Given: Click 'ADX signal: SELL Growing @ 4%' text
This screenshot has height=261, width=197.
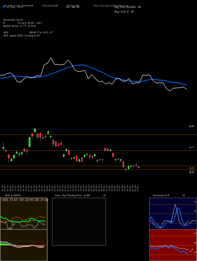Looking at the screenshot, I should [x=22, y=36].
